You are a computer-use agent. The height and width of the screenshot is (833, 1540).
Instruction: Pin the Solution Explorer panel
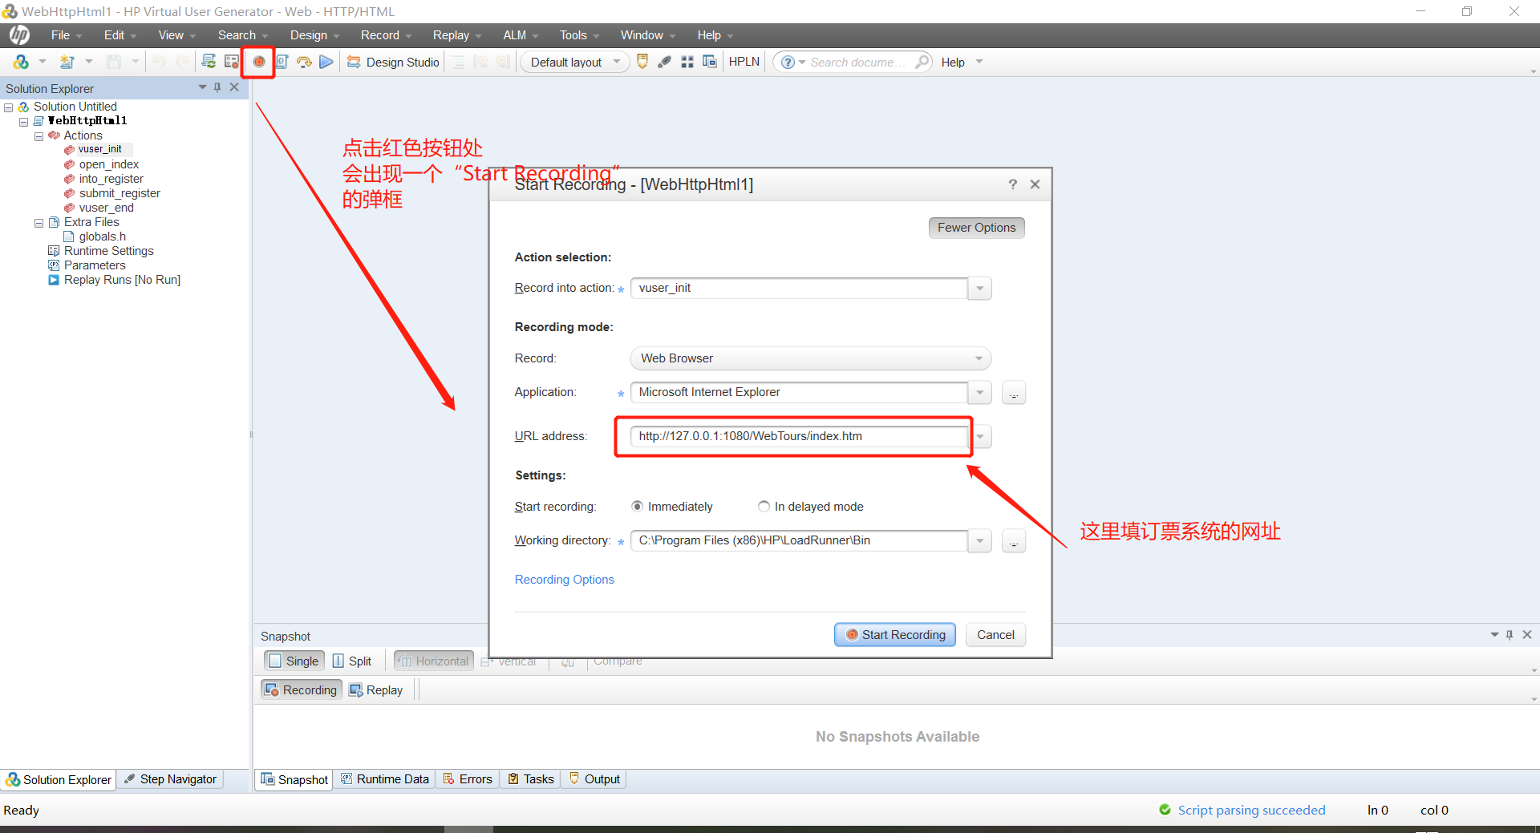point(217,88)
